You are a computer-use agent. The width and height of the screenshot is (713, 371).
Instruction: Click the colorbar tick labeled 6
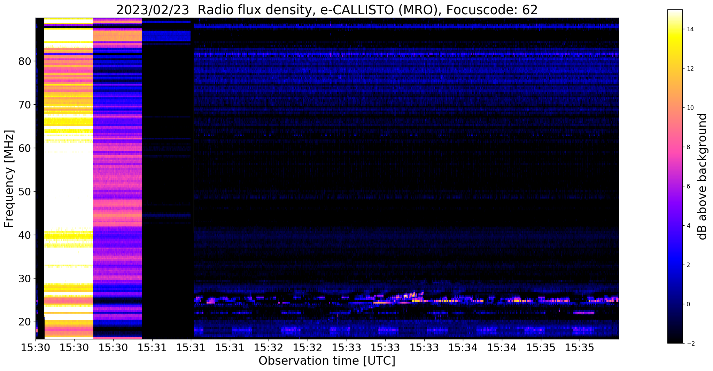pos(688,186)
